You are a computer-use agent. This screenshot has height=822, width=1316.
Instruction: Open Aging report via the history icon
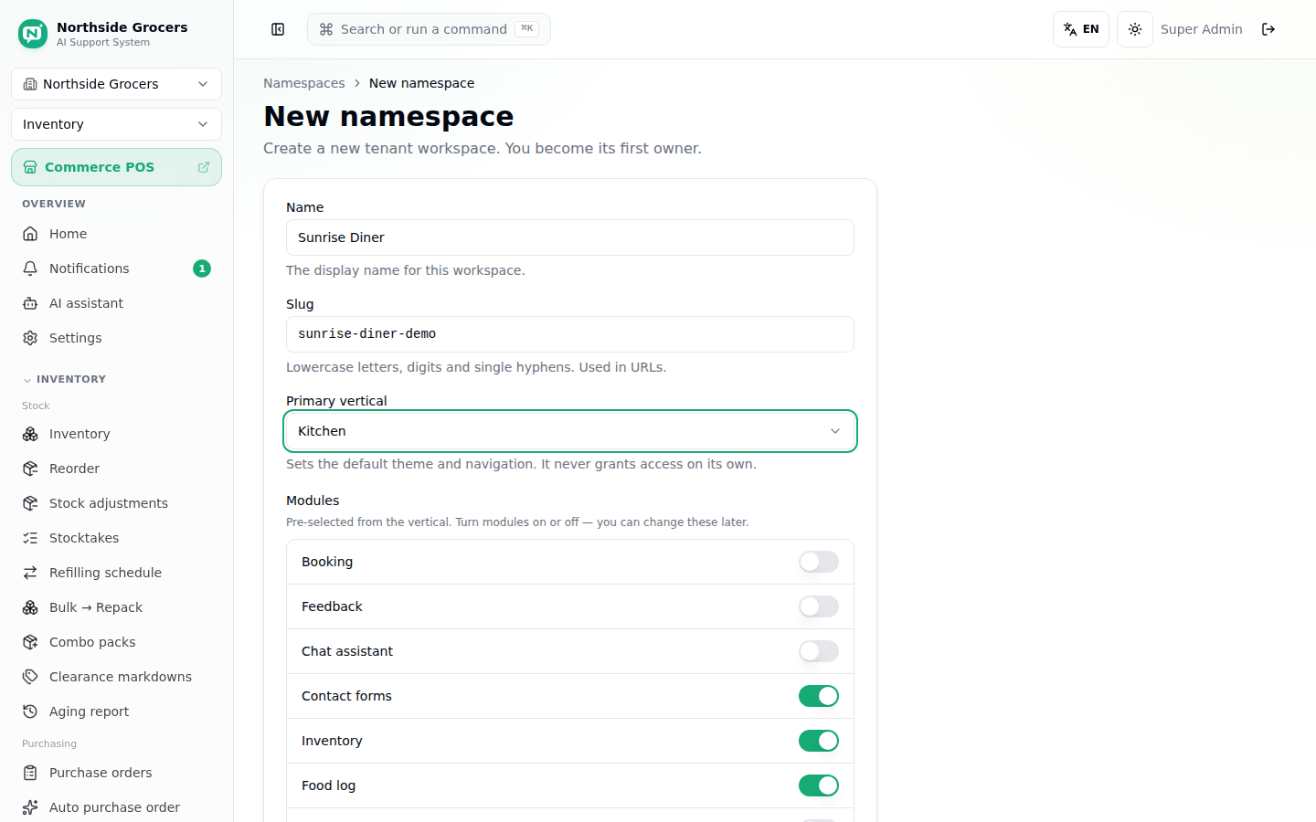coord(30,711)
